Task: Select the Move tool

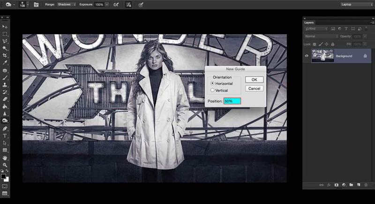Action: click(5, 27)
